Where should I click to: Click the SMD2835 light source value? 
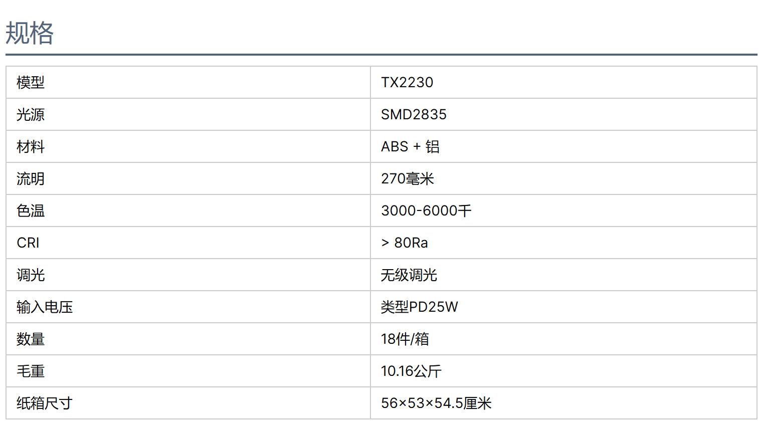tap(414, 115)
